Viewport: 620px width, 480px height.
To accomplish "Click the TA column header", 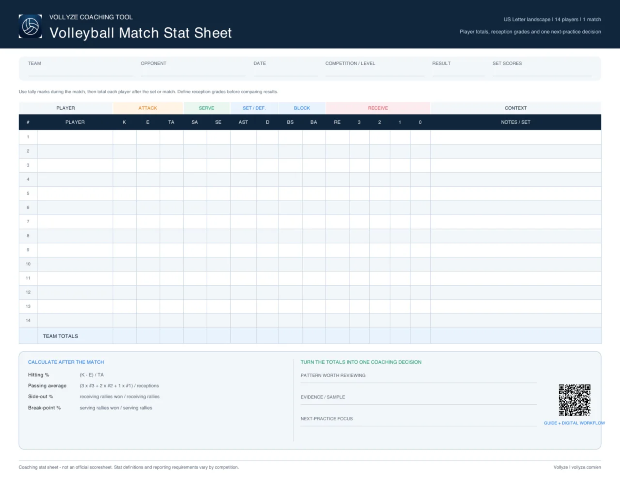I will point(171,122).
